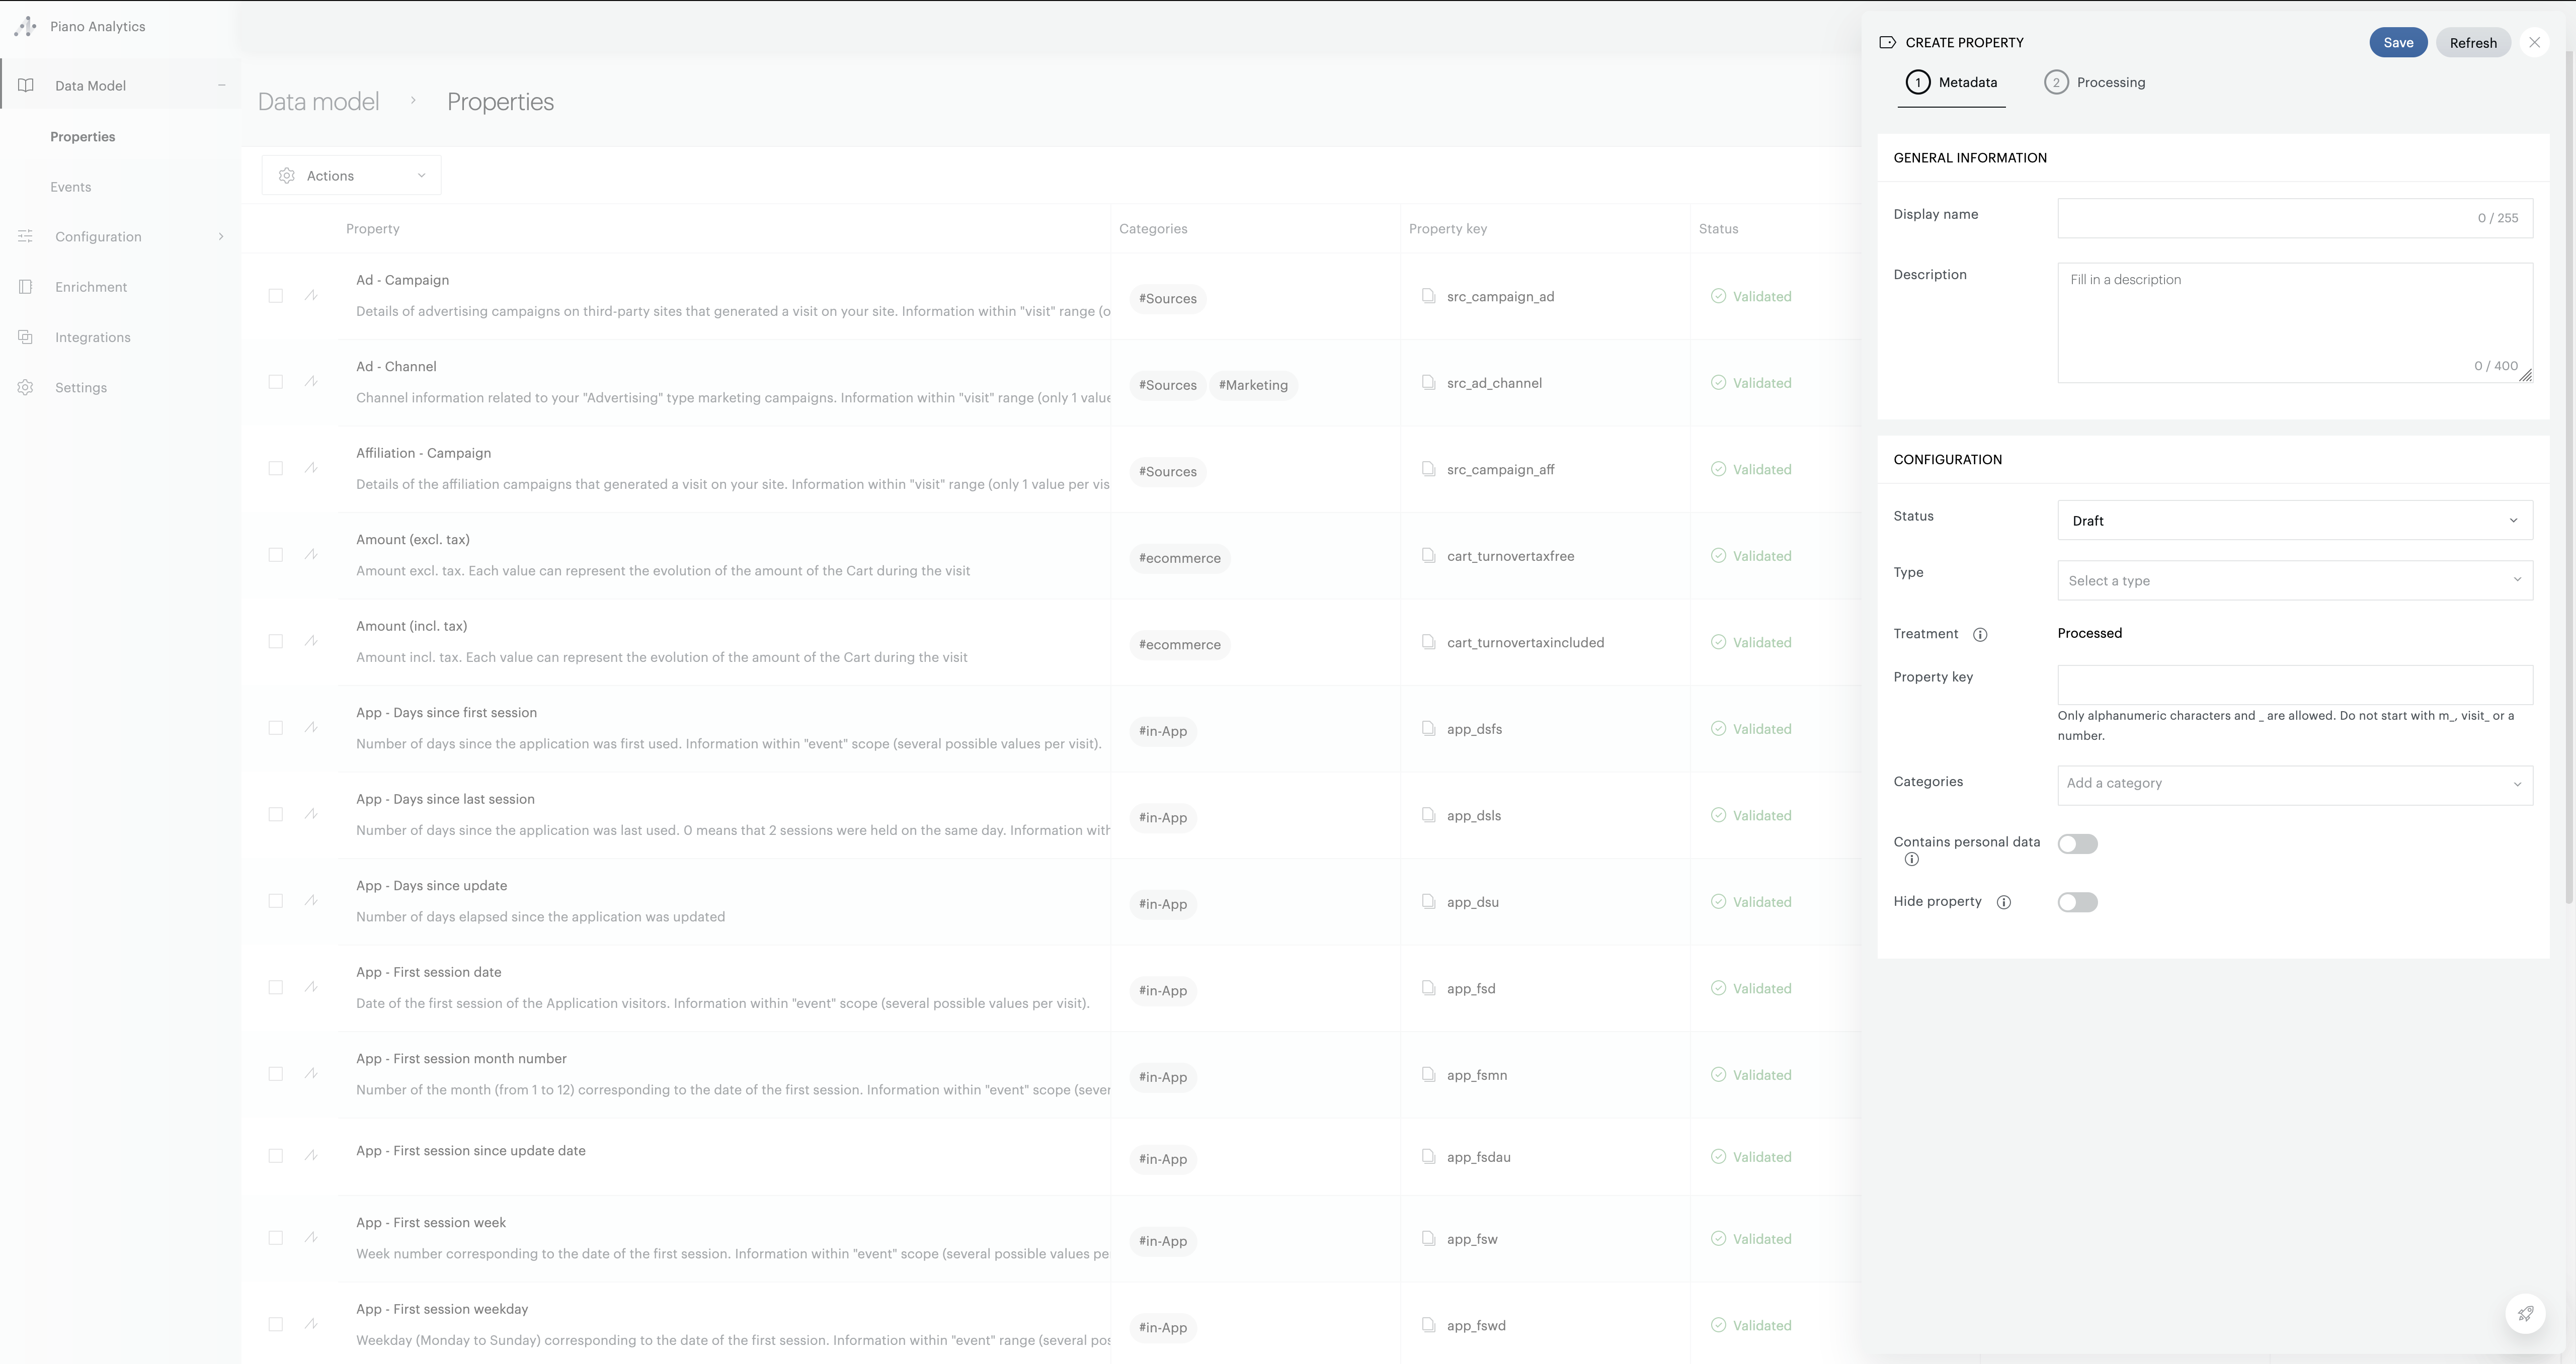
Task: Change Status from Draft
Action: pyautogui.click(x=2294, y=520)
